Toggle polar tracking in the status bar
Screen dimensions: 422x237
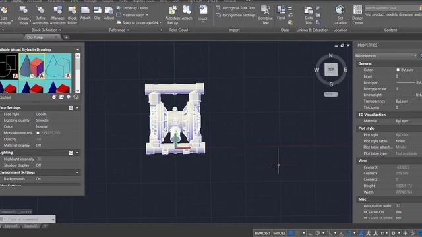coord(317,233)
